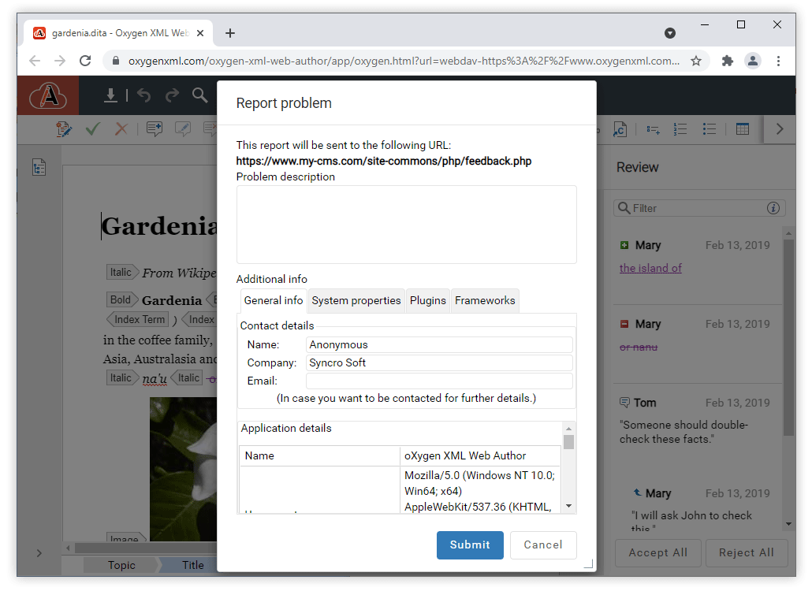Open the Frameworks tab
This screenshot has width=812, height=591.
(x=486, y=301)
